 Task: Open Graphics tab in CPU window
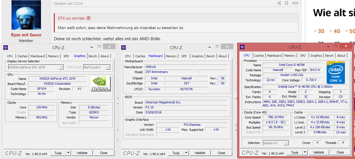pos(316,56)
